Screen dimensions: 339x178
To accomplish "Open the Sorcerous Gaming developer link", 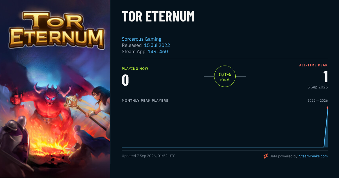I will click(142, 39).
